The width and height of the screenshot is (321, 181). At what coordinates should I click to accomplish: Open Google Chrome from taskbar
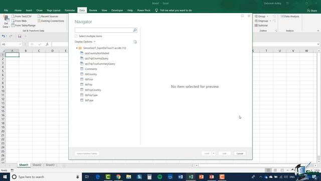pyautogui.click(x=118, y=176)
